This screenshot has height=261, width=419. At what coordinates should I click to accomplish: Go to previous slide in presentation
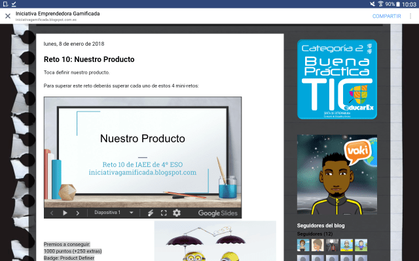tap(52, 213)
